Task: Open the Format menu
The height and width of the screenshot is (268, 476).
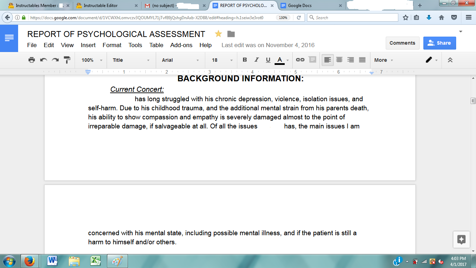Action: (112, 45)
